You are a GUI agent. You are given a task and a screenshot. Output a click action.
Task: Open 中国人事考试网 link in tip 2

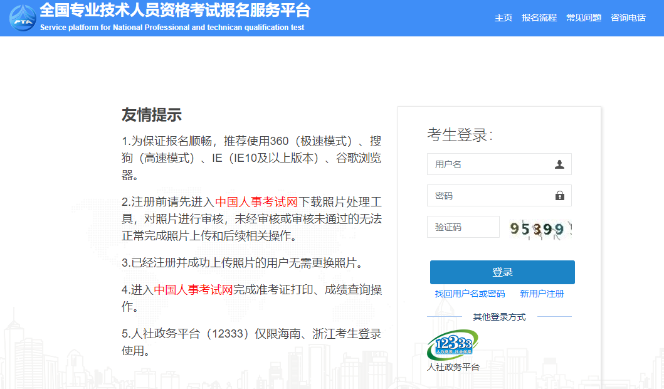256,202
